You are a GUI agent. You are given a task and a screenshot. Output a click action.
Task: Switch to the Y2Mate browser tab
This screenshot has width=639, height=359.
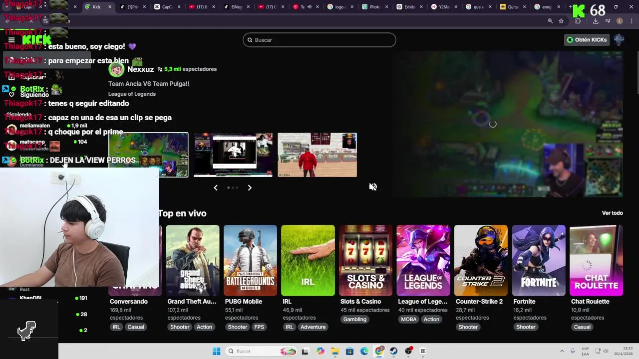(x=443, y=7)
